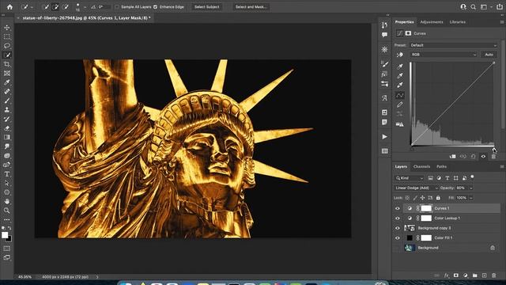This screenshot has height=285, width=506.
Task: Select the Eyedropper tool in toolbar
Action: tap(7, 82)
